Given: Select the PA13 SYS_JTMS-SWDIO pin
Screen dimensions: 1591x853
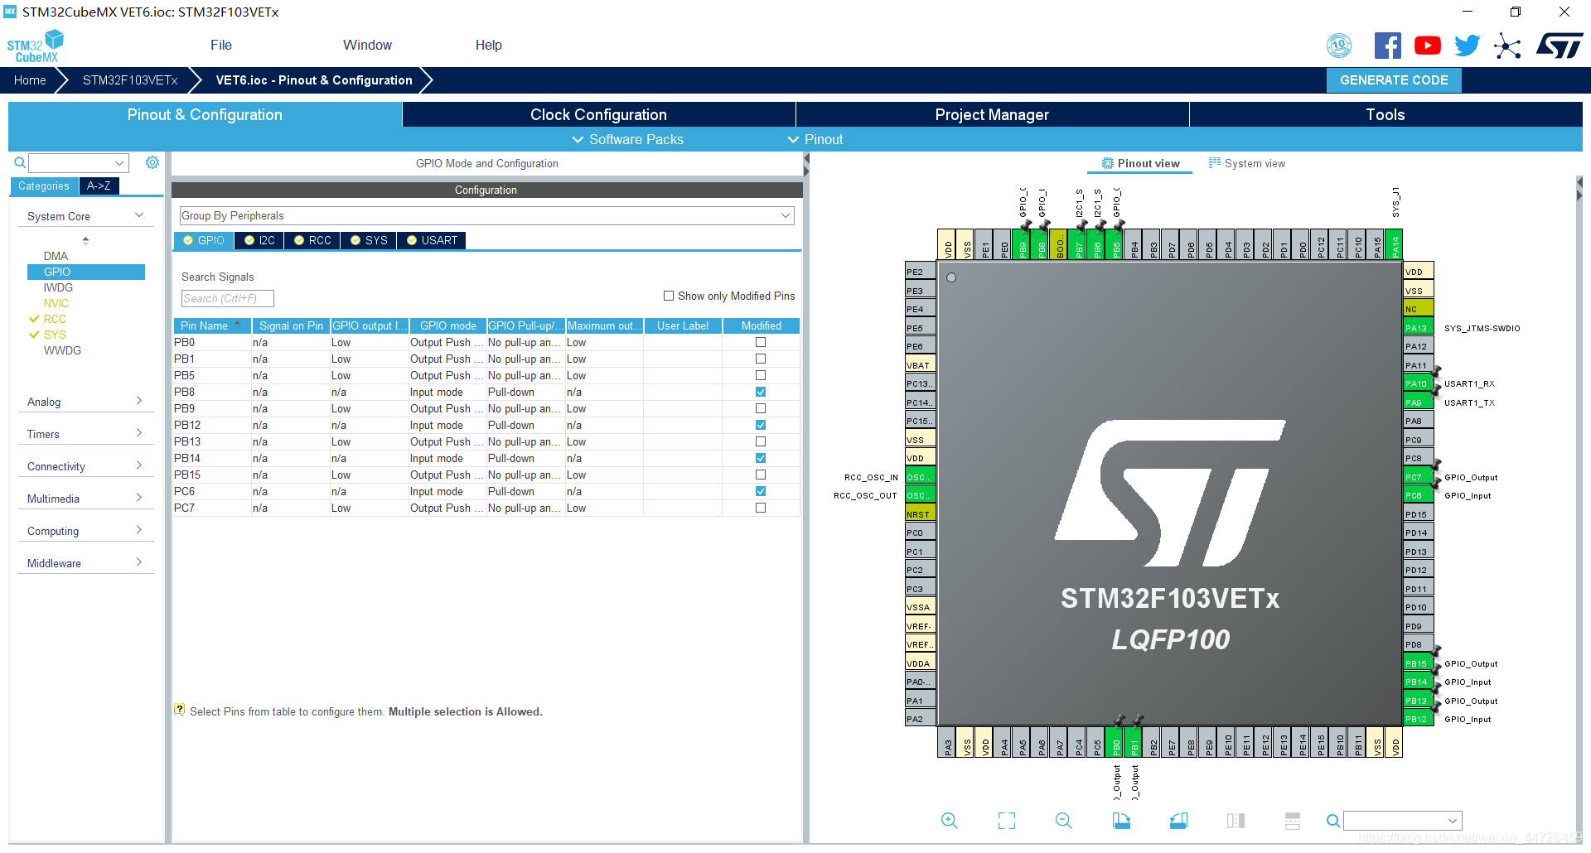Looking at the screenshot, I should point(1418,328).
